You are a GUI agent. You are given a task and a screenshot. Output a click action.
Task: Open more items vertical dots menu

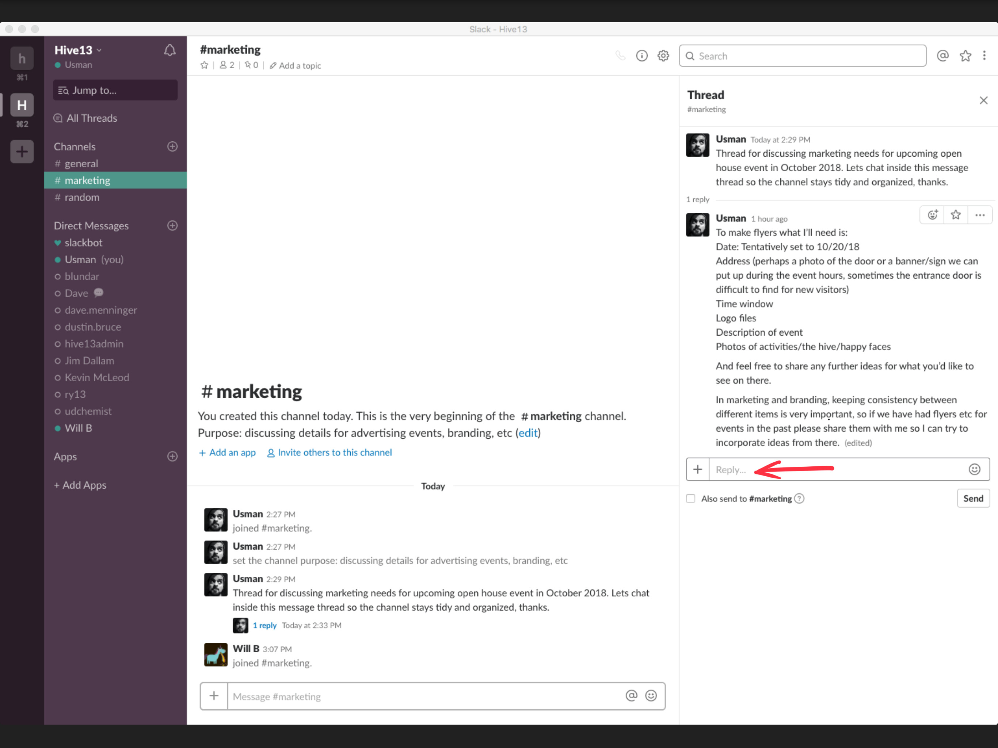[x=984, y=56]
